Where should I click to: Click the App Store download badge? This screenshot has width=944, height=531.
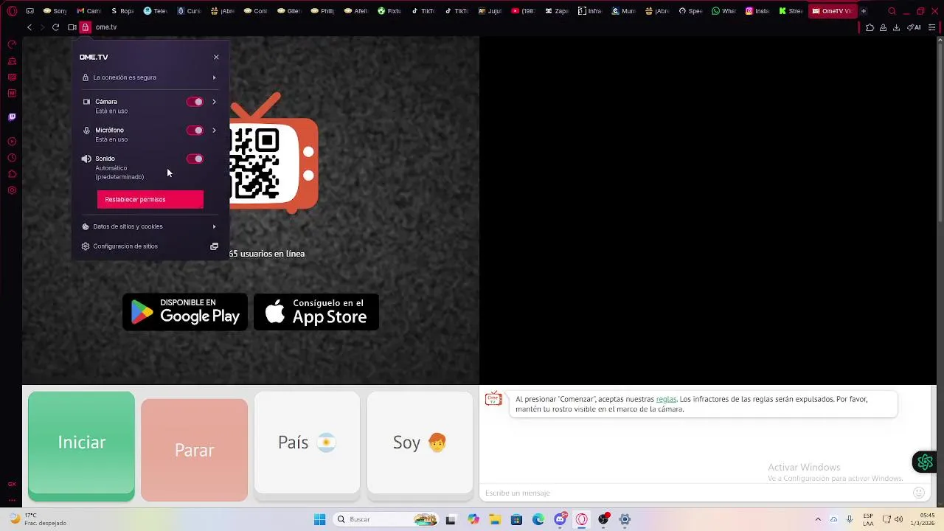[x=316, y=312]
